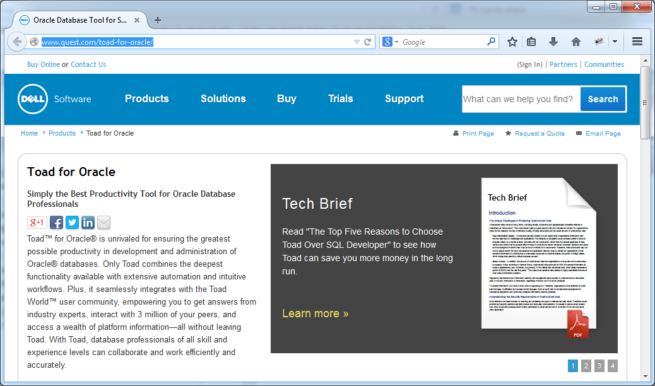Click the Toad for Oracle heading
This screenshot has width=655, height=386.
click(71, 172)
